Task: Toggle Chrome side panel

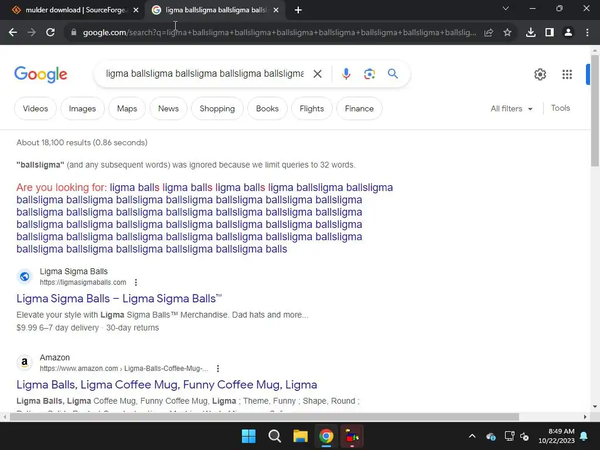Action: (x=550, y=33)
